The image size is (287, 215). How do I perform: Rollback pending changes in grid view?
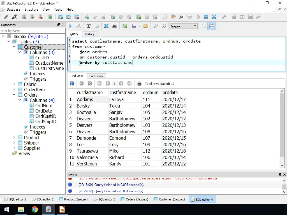[x=90, y=83]
